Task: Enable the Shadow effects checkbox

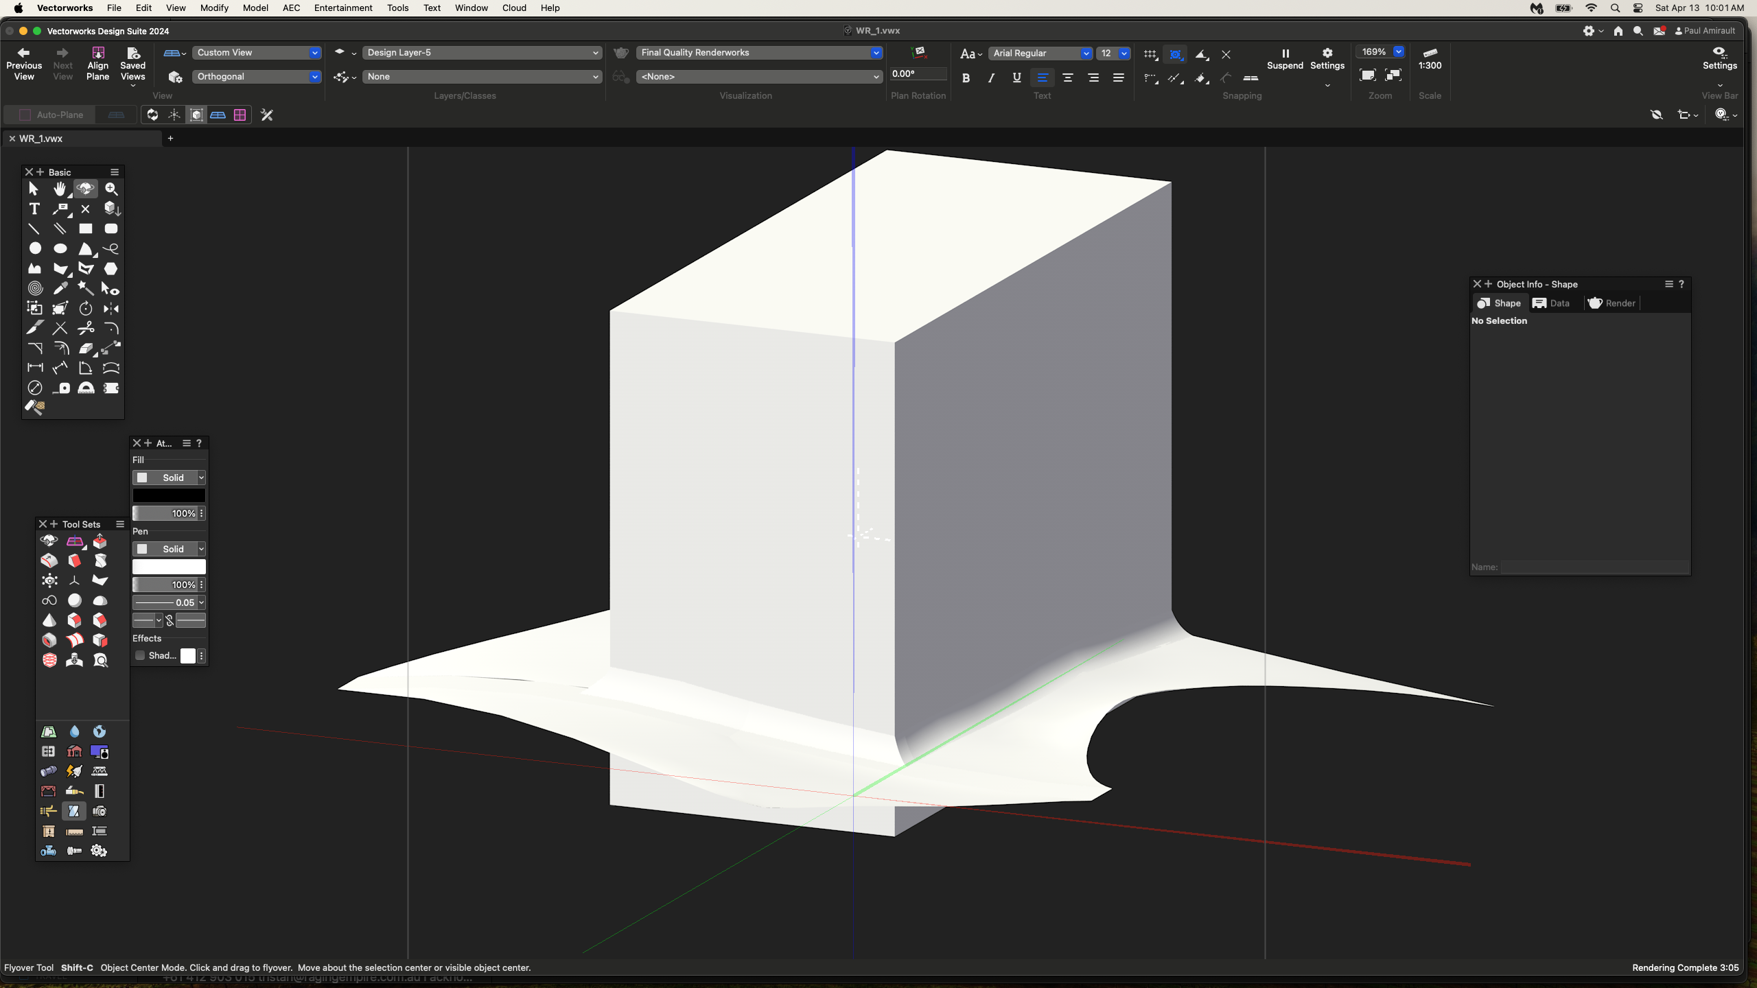Action: 140,655
